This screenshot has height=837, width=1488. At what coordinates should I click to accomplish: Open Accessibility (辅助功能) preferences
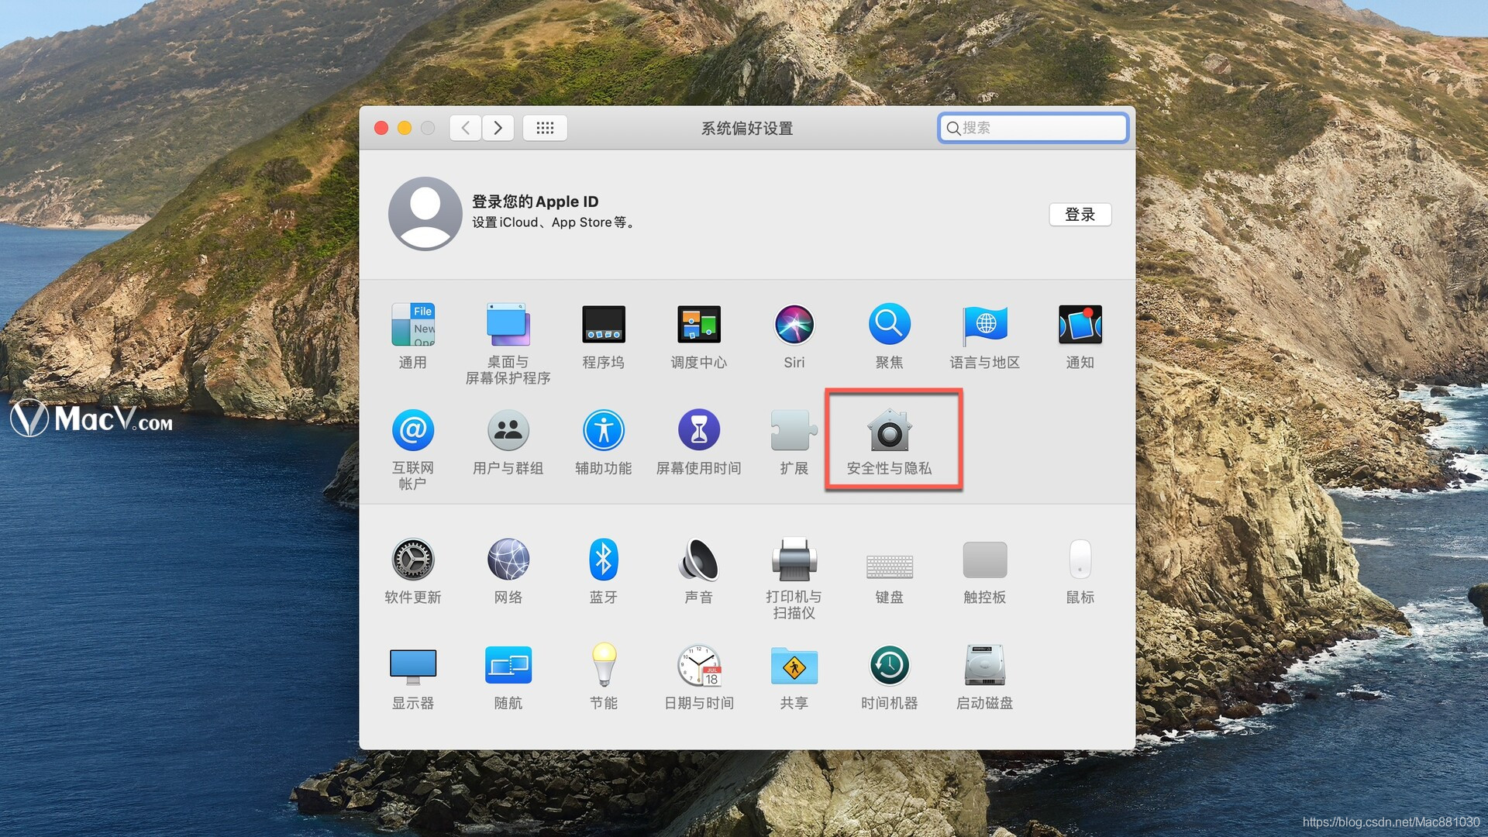[603, 430]
